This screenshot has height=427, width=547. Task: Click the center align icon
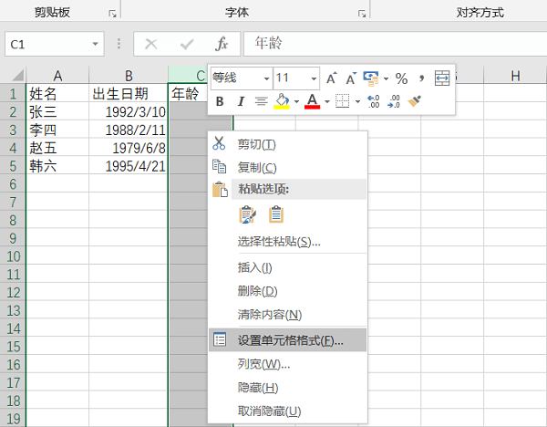point(261,101)
